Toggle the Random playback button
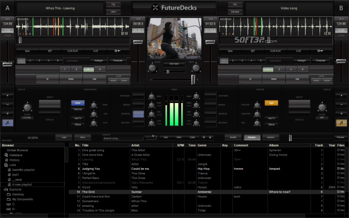Viewport: 349px width, 218px height. 252,137
